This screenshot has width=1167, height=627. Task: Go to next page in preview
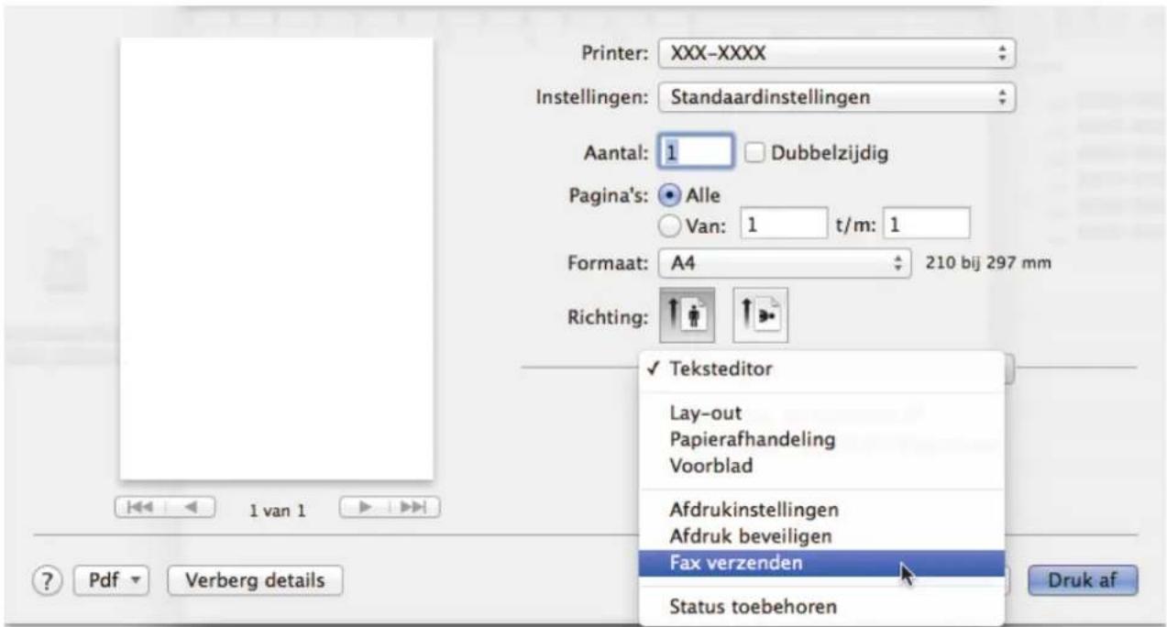coord(363,506)
